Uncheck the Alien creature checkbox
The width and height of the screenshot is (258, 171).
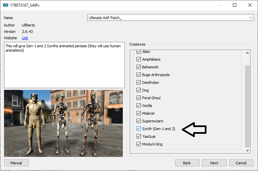click(139, 52)
